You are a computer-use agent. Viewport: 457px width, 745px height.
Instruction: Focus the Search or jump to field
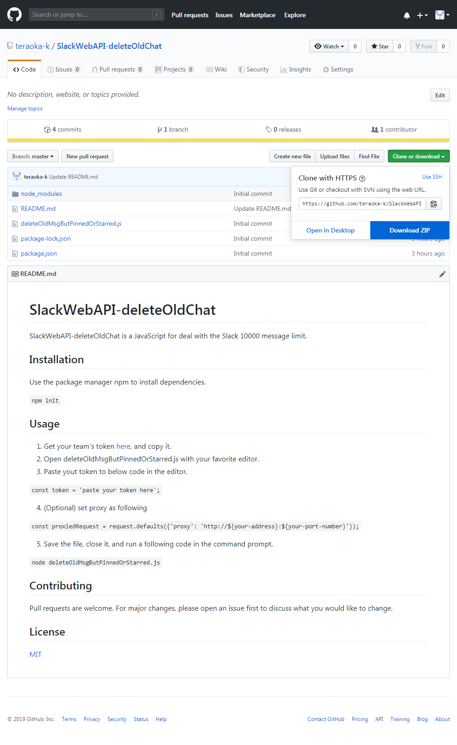pyautogui.click(x=90, y=15)
